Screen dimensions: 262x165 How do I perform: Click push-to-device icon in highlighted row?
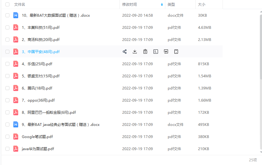(x=176, y=52)
